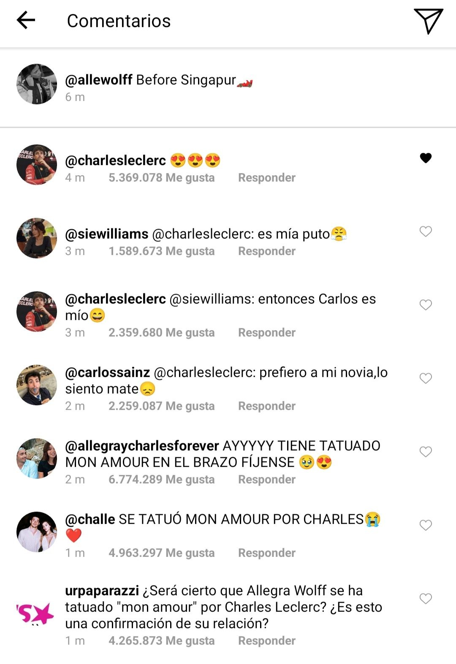The image size is (456, 664).
Task: Open the @challe username link
Action: [90, 519]
